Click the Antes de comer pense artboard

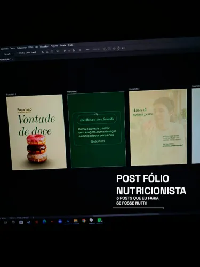(158, 127)
